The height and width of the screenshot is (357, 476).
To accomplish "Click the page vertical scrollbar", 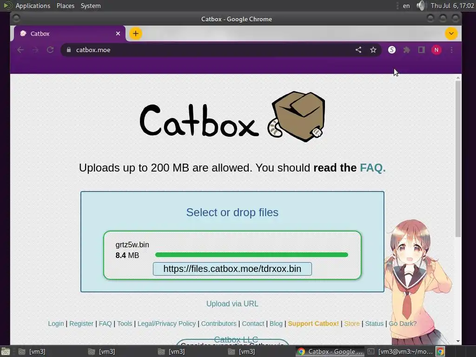I will point(458,159).
